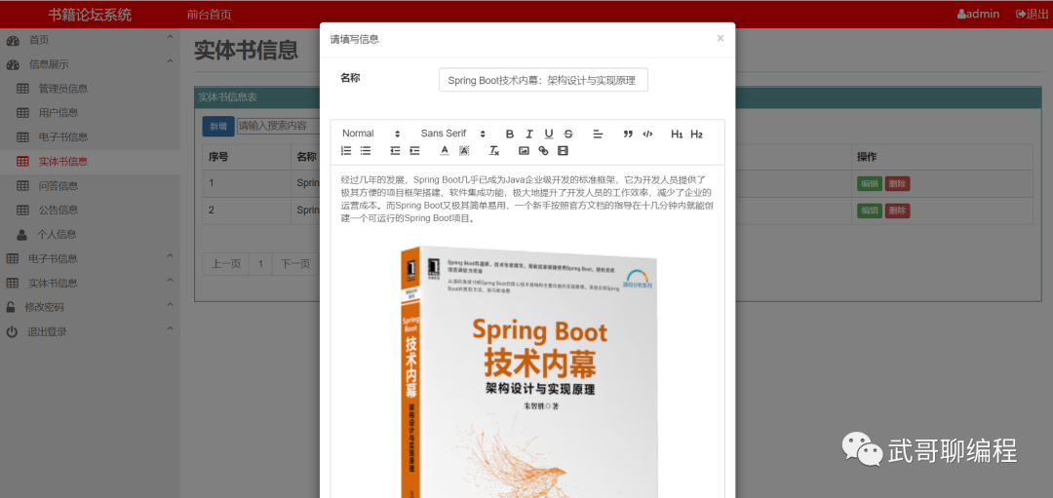Open the text background color picker

463,150
